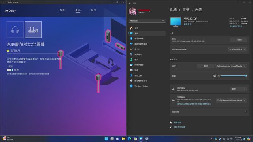Expand the collapsed section below spatial sound

[x=210, y=112]
